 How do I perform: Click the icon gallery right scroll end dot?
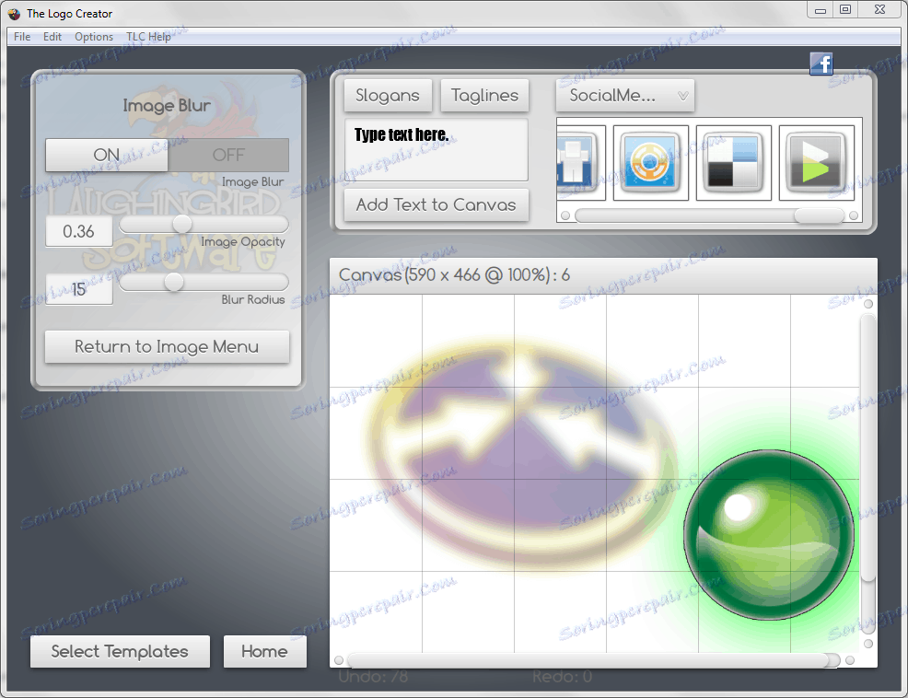click(853, 216)
